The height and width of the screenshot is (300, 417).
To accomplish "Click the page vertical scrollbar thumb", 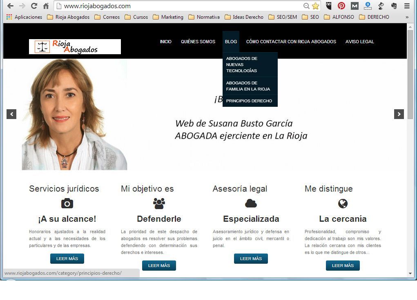I will [x=410, y=74].
